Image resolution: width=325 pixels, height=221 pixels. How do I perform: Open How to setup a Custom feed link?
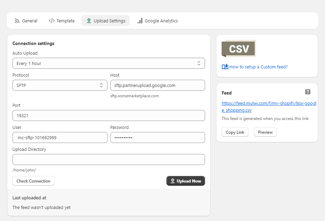(258, 67)
